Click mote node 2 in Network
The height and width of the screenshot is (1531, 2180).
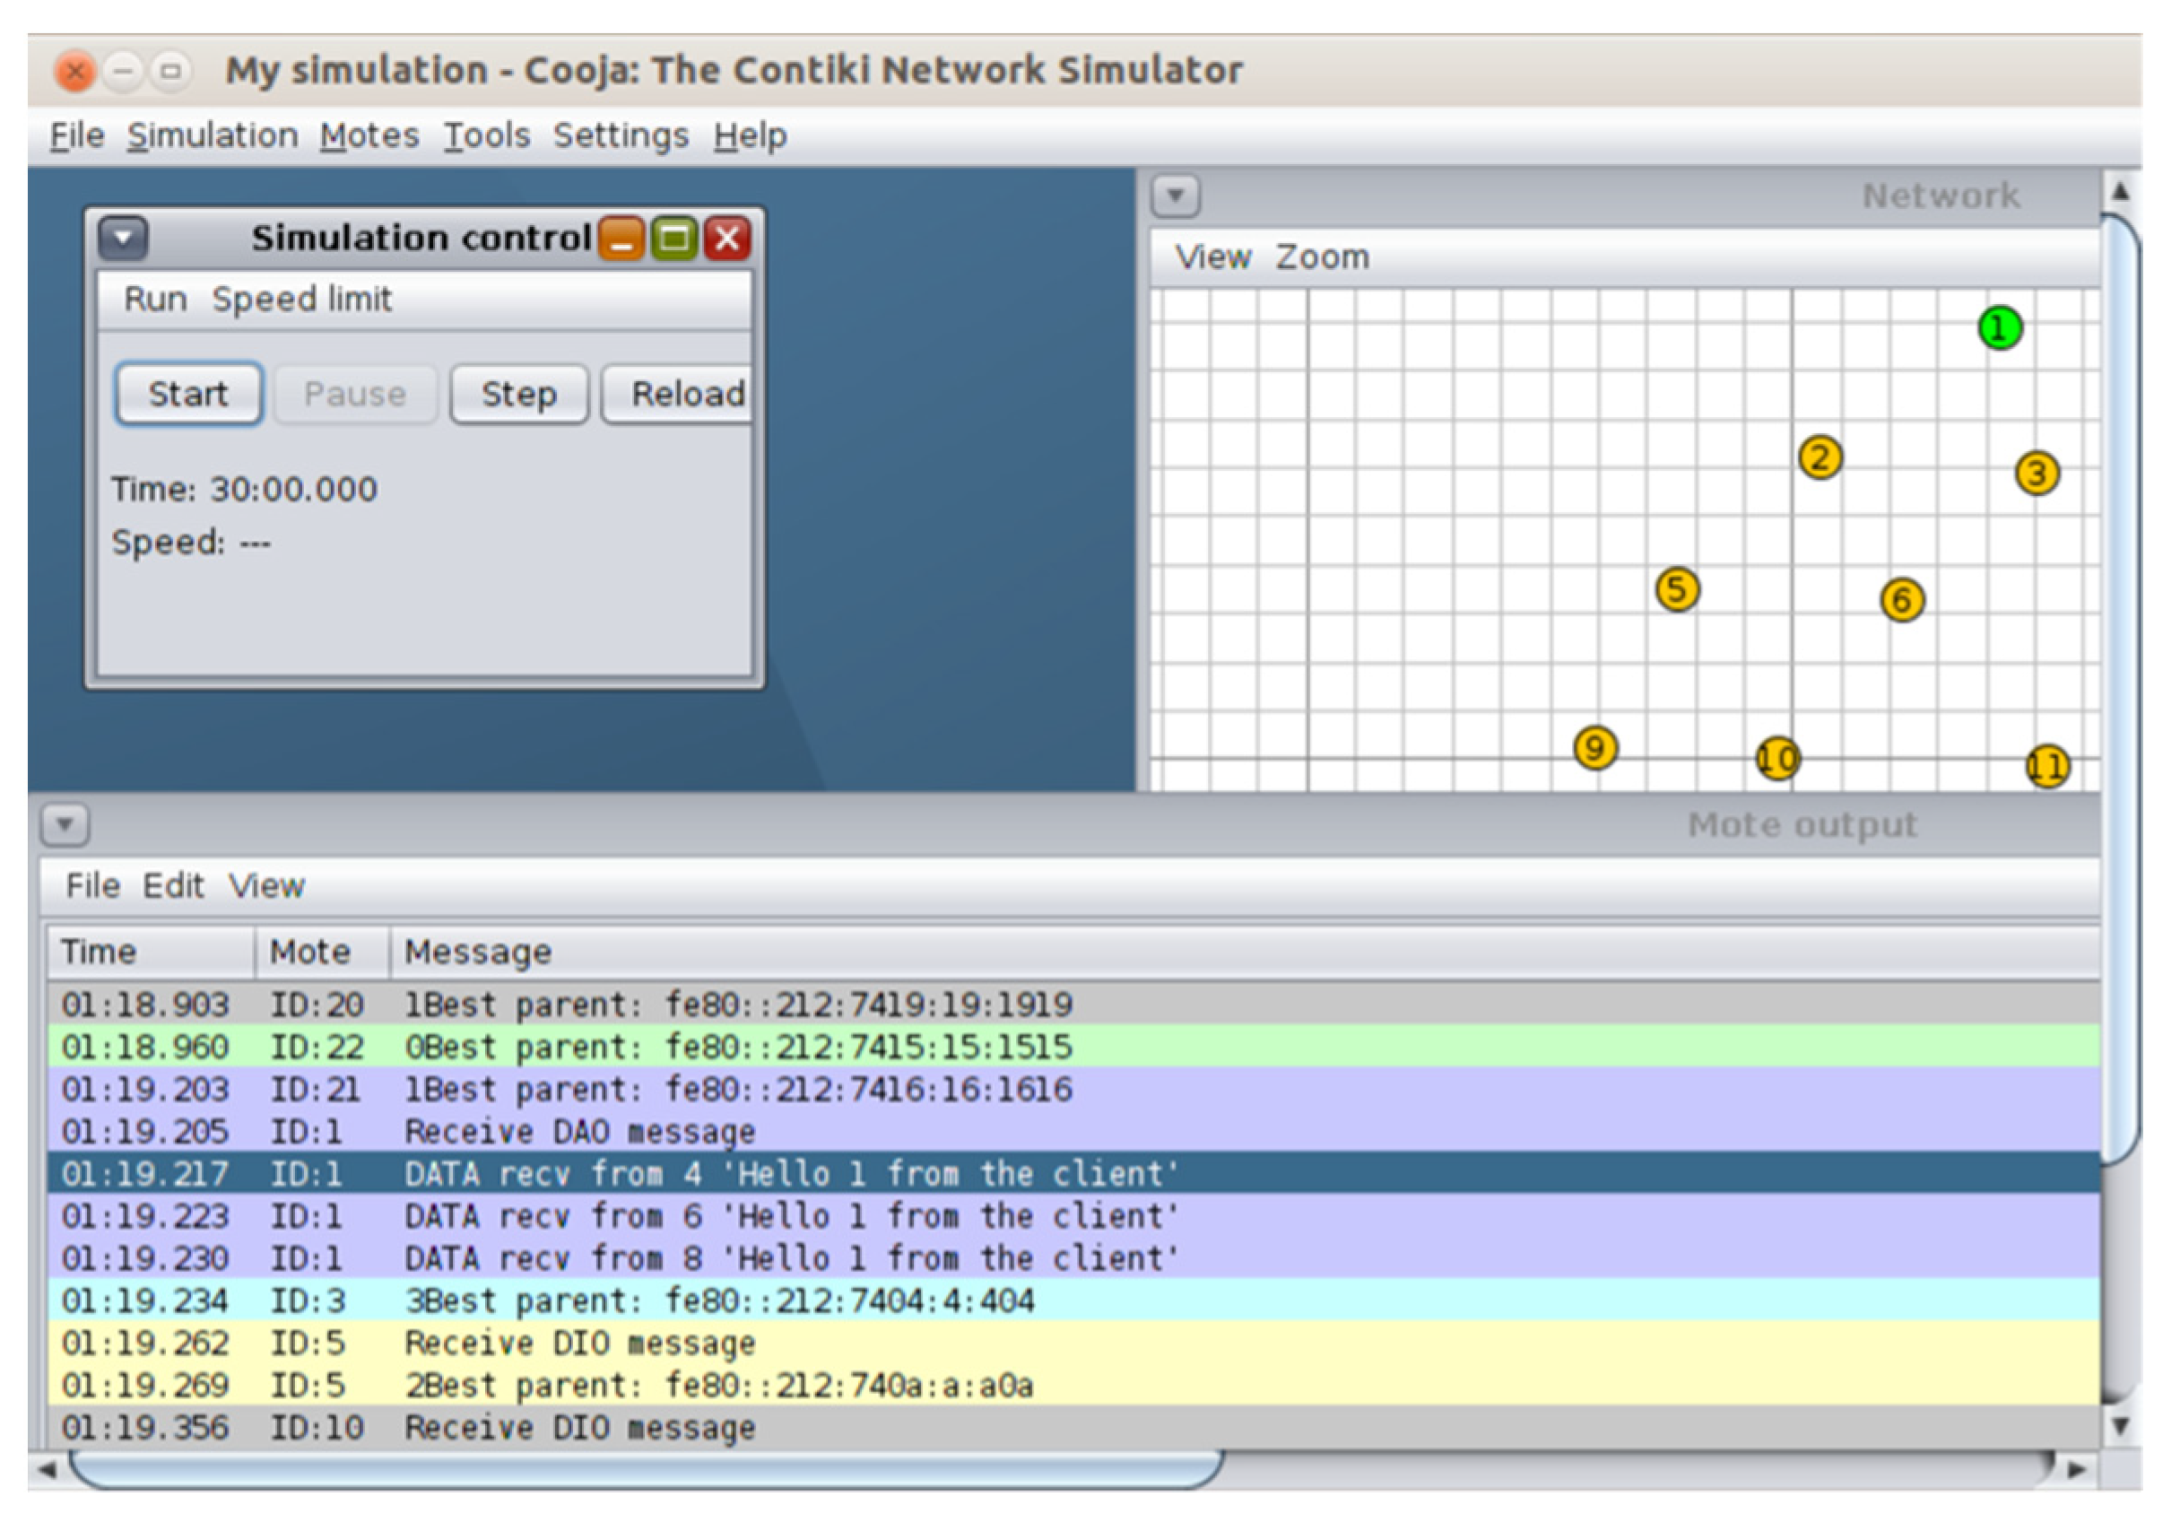1820,457
